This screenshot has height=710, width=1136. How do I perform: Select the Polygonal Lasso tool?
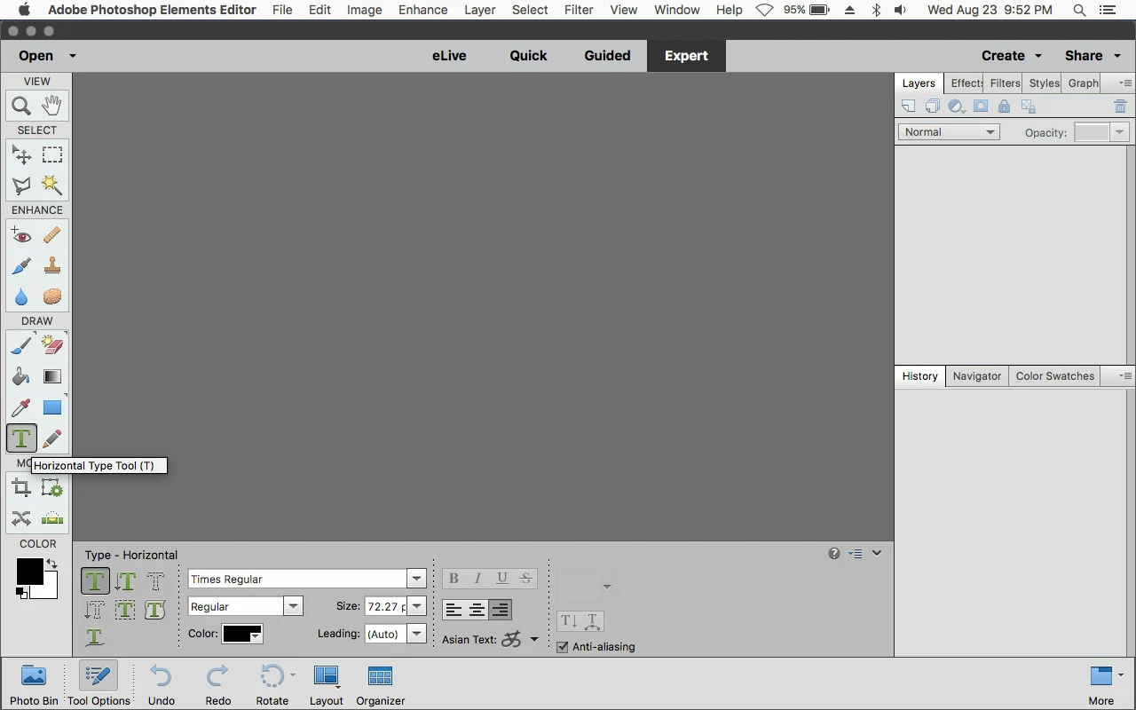click(x=21, y=185)
